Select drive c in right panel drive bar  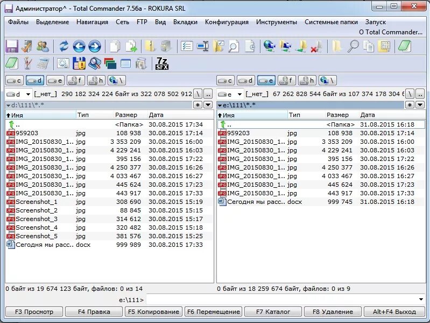coord(225,80)
